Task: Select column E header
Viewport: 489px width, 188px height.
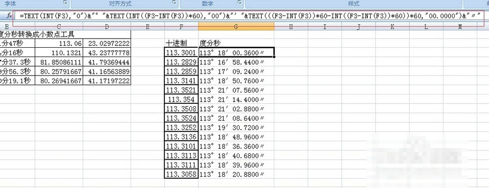Action: point(148,27)
